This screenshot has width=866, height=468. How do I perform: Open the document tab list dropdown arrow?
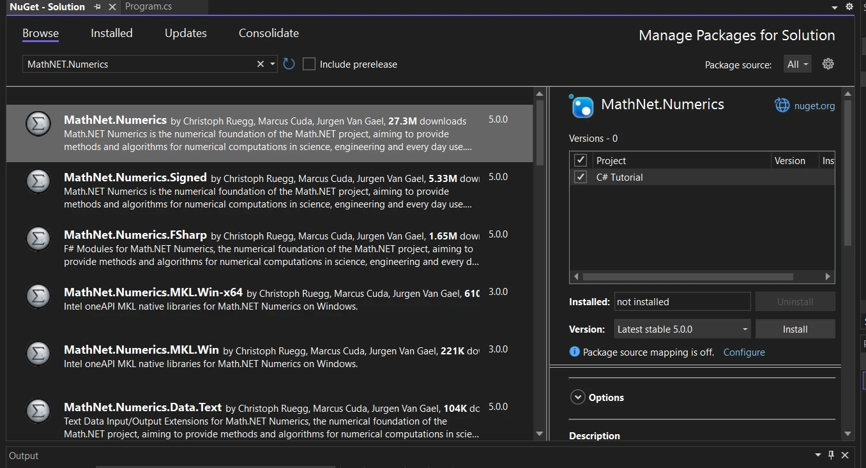(x=835, y=8)
